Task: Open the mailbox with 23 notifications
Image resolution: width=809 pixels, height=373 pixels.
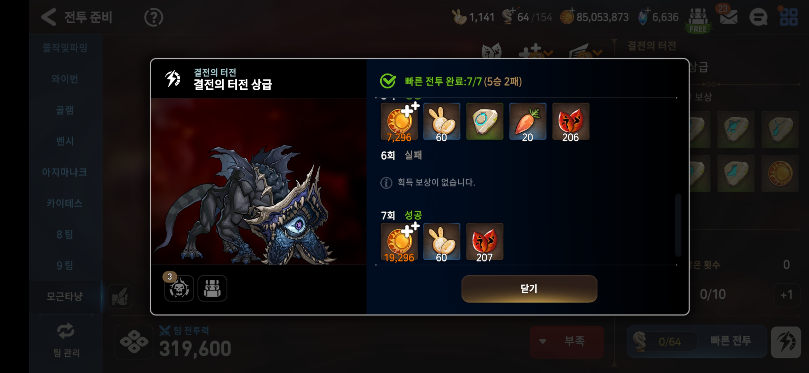Action: [x=728, y=18]
